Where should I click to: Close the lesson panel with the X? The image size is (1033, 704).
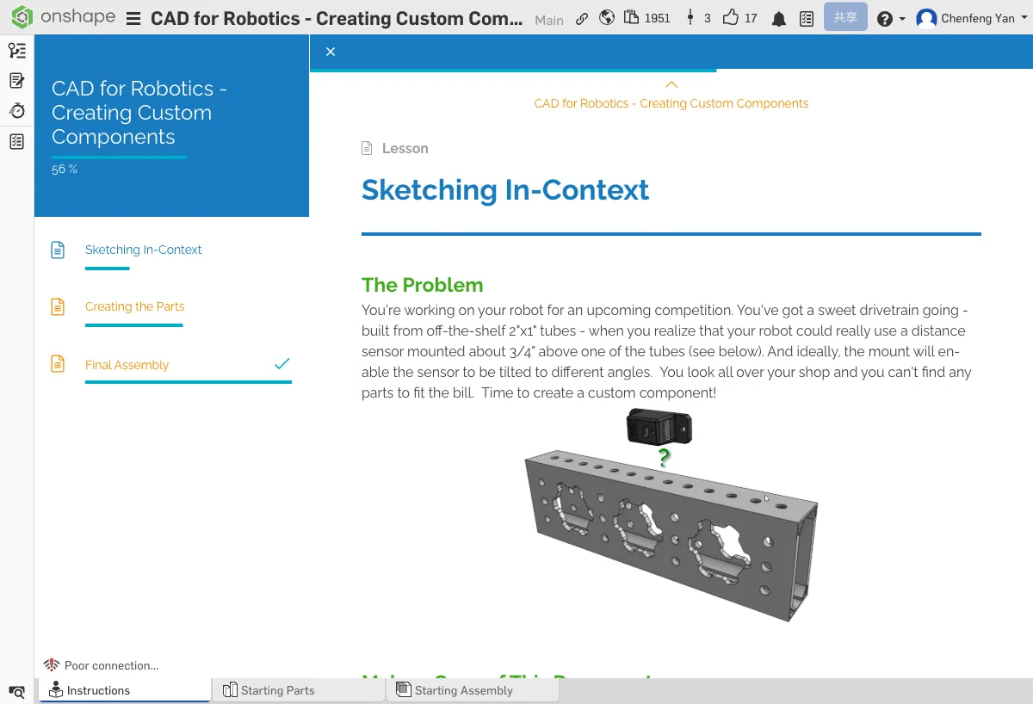(331, 52)
